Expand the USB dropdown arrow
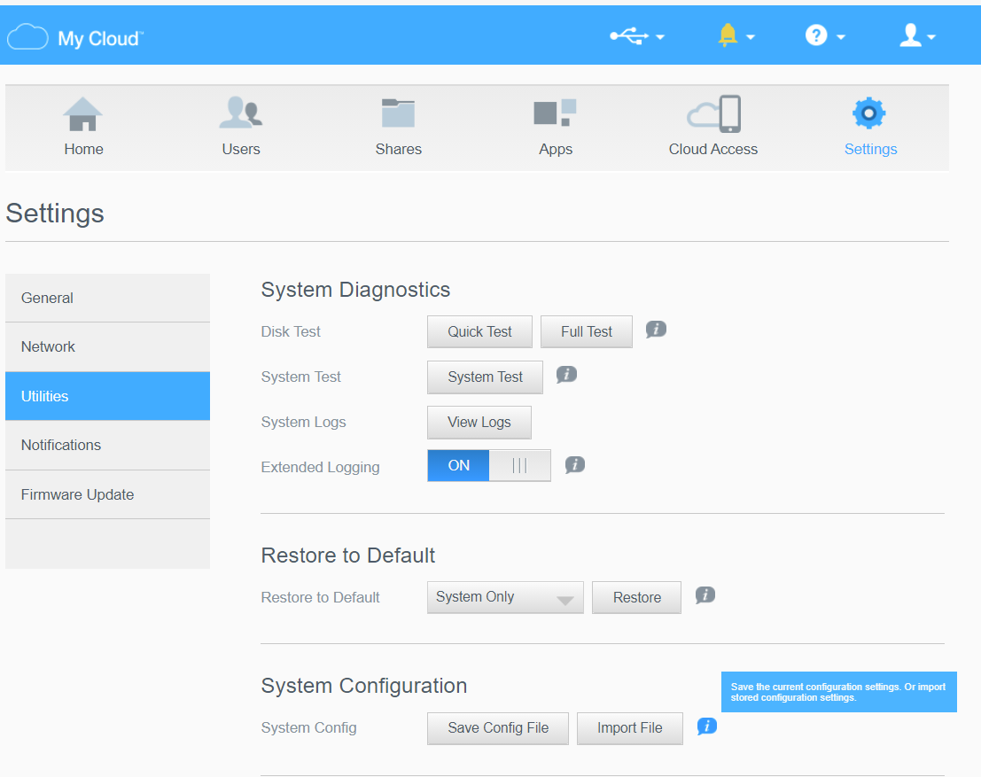Screen dimensions: 981x777 659,37
